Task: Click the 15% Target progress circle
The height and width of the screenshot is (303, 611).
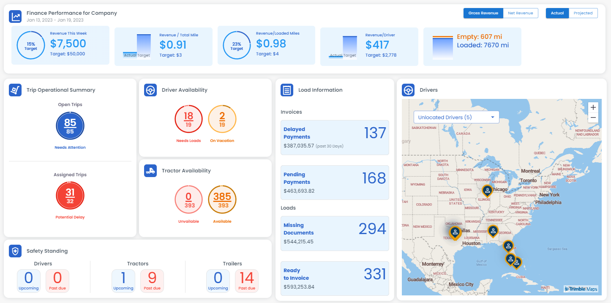Action: (30, 44)
